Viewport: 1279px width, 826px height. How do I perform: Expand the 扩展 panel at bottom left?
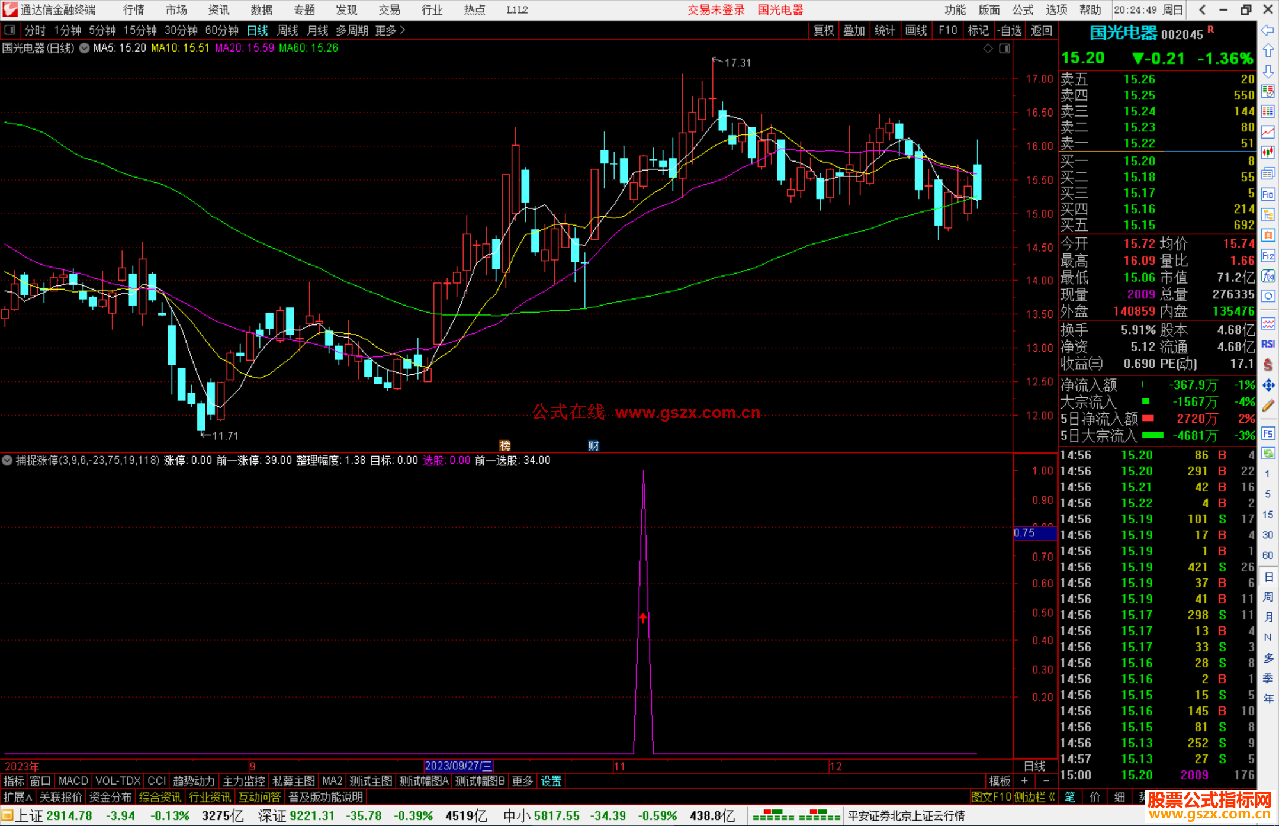[18, 797]
